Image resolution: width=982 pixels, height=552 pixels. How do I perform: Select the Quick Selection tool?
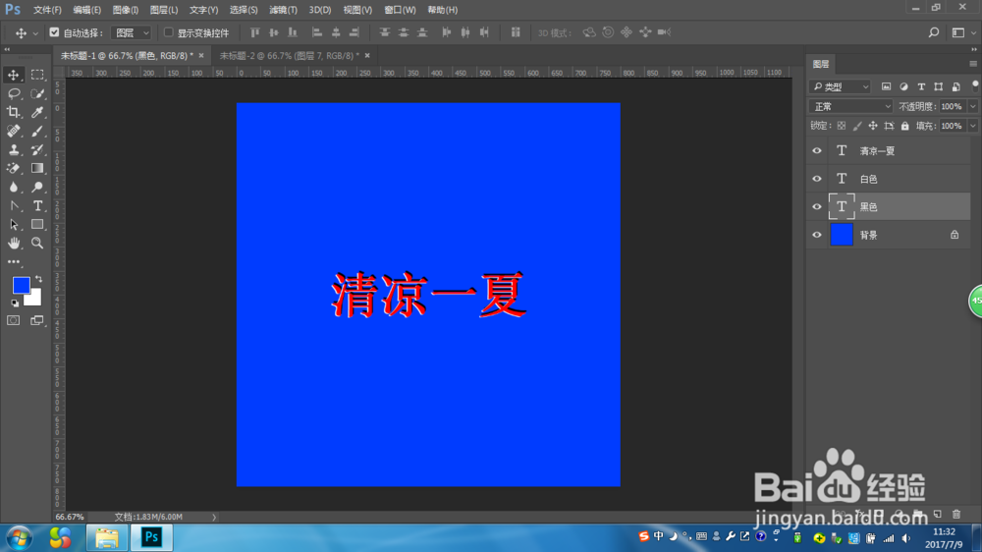coord(37,93)
